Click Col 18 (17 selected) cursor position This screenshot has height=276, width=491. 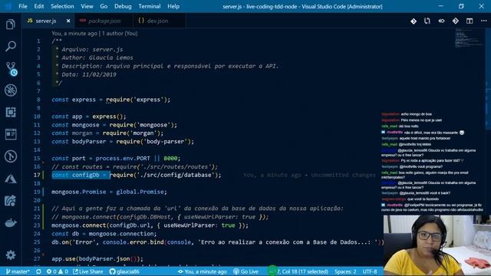tap(302, 271)
